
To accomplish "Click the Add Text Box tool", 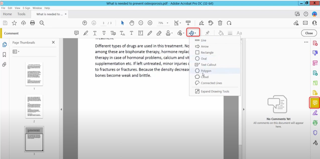I will (x=140, y=33).
